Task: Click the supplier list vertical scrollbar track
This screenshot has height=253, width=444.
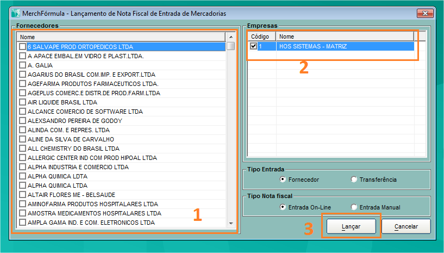Action: [231, 136]
